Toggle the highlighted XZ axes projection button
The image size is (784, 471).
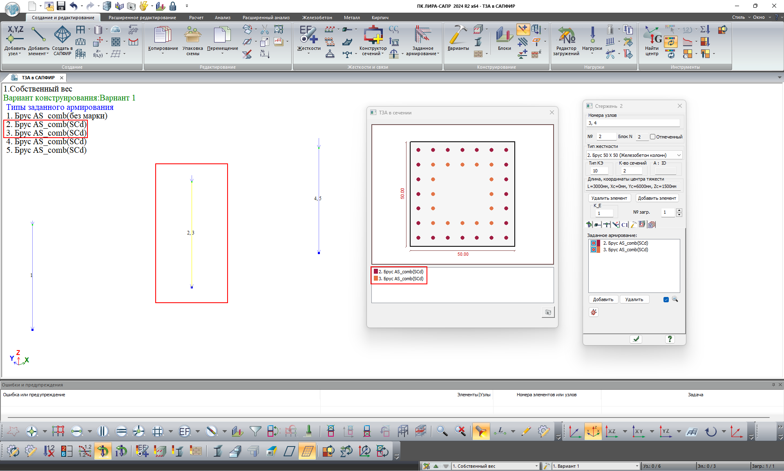coord(593,431)
